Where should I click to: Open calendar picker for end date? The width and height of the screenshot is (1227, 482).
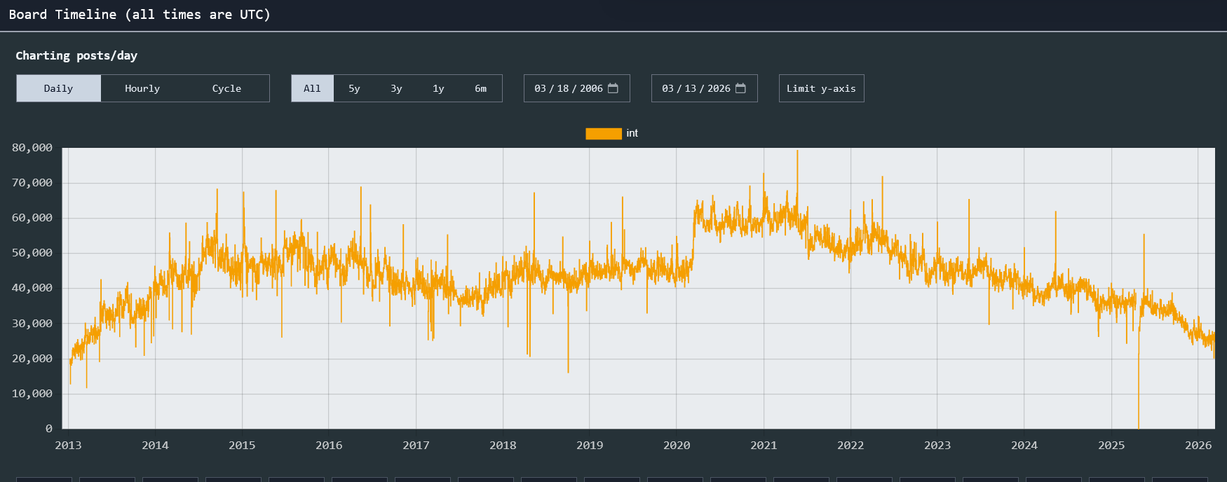click(x=740, y=88)
